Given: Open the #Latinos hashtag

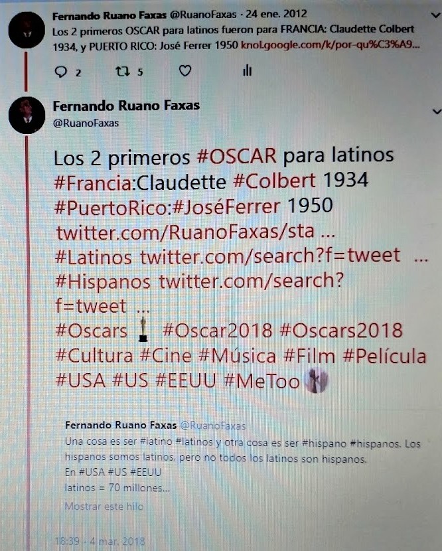Looking at the screenshot, I should tap(94, 257).
